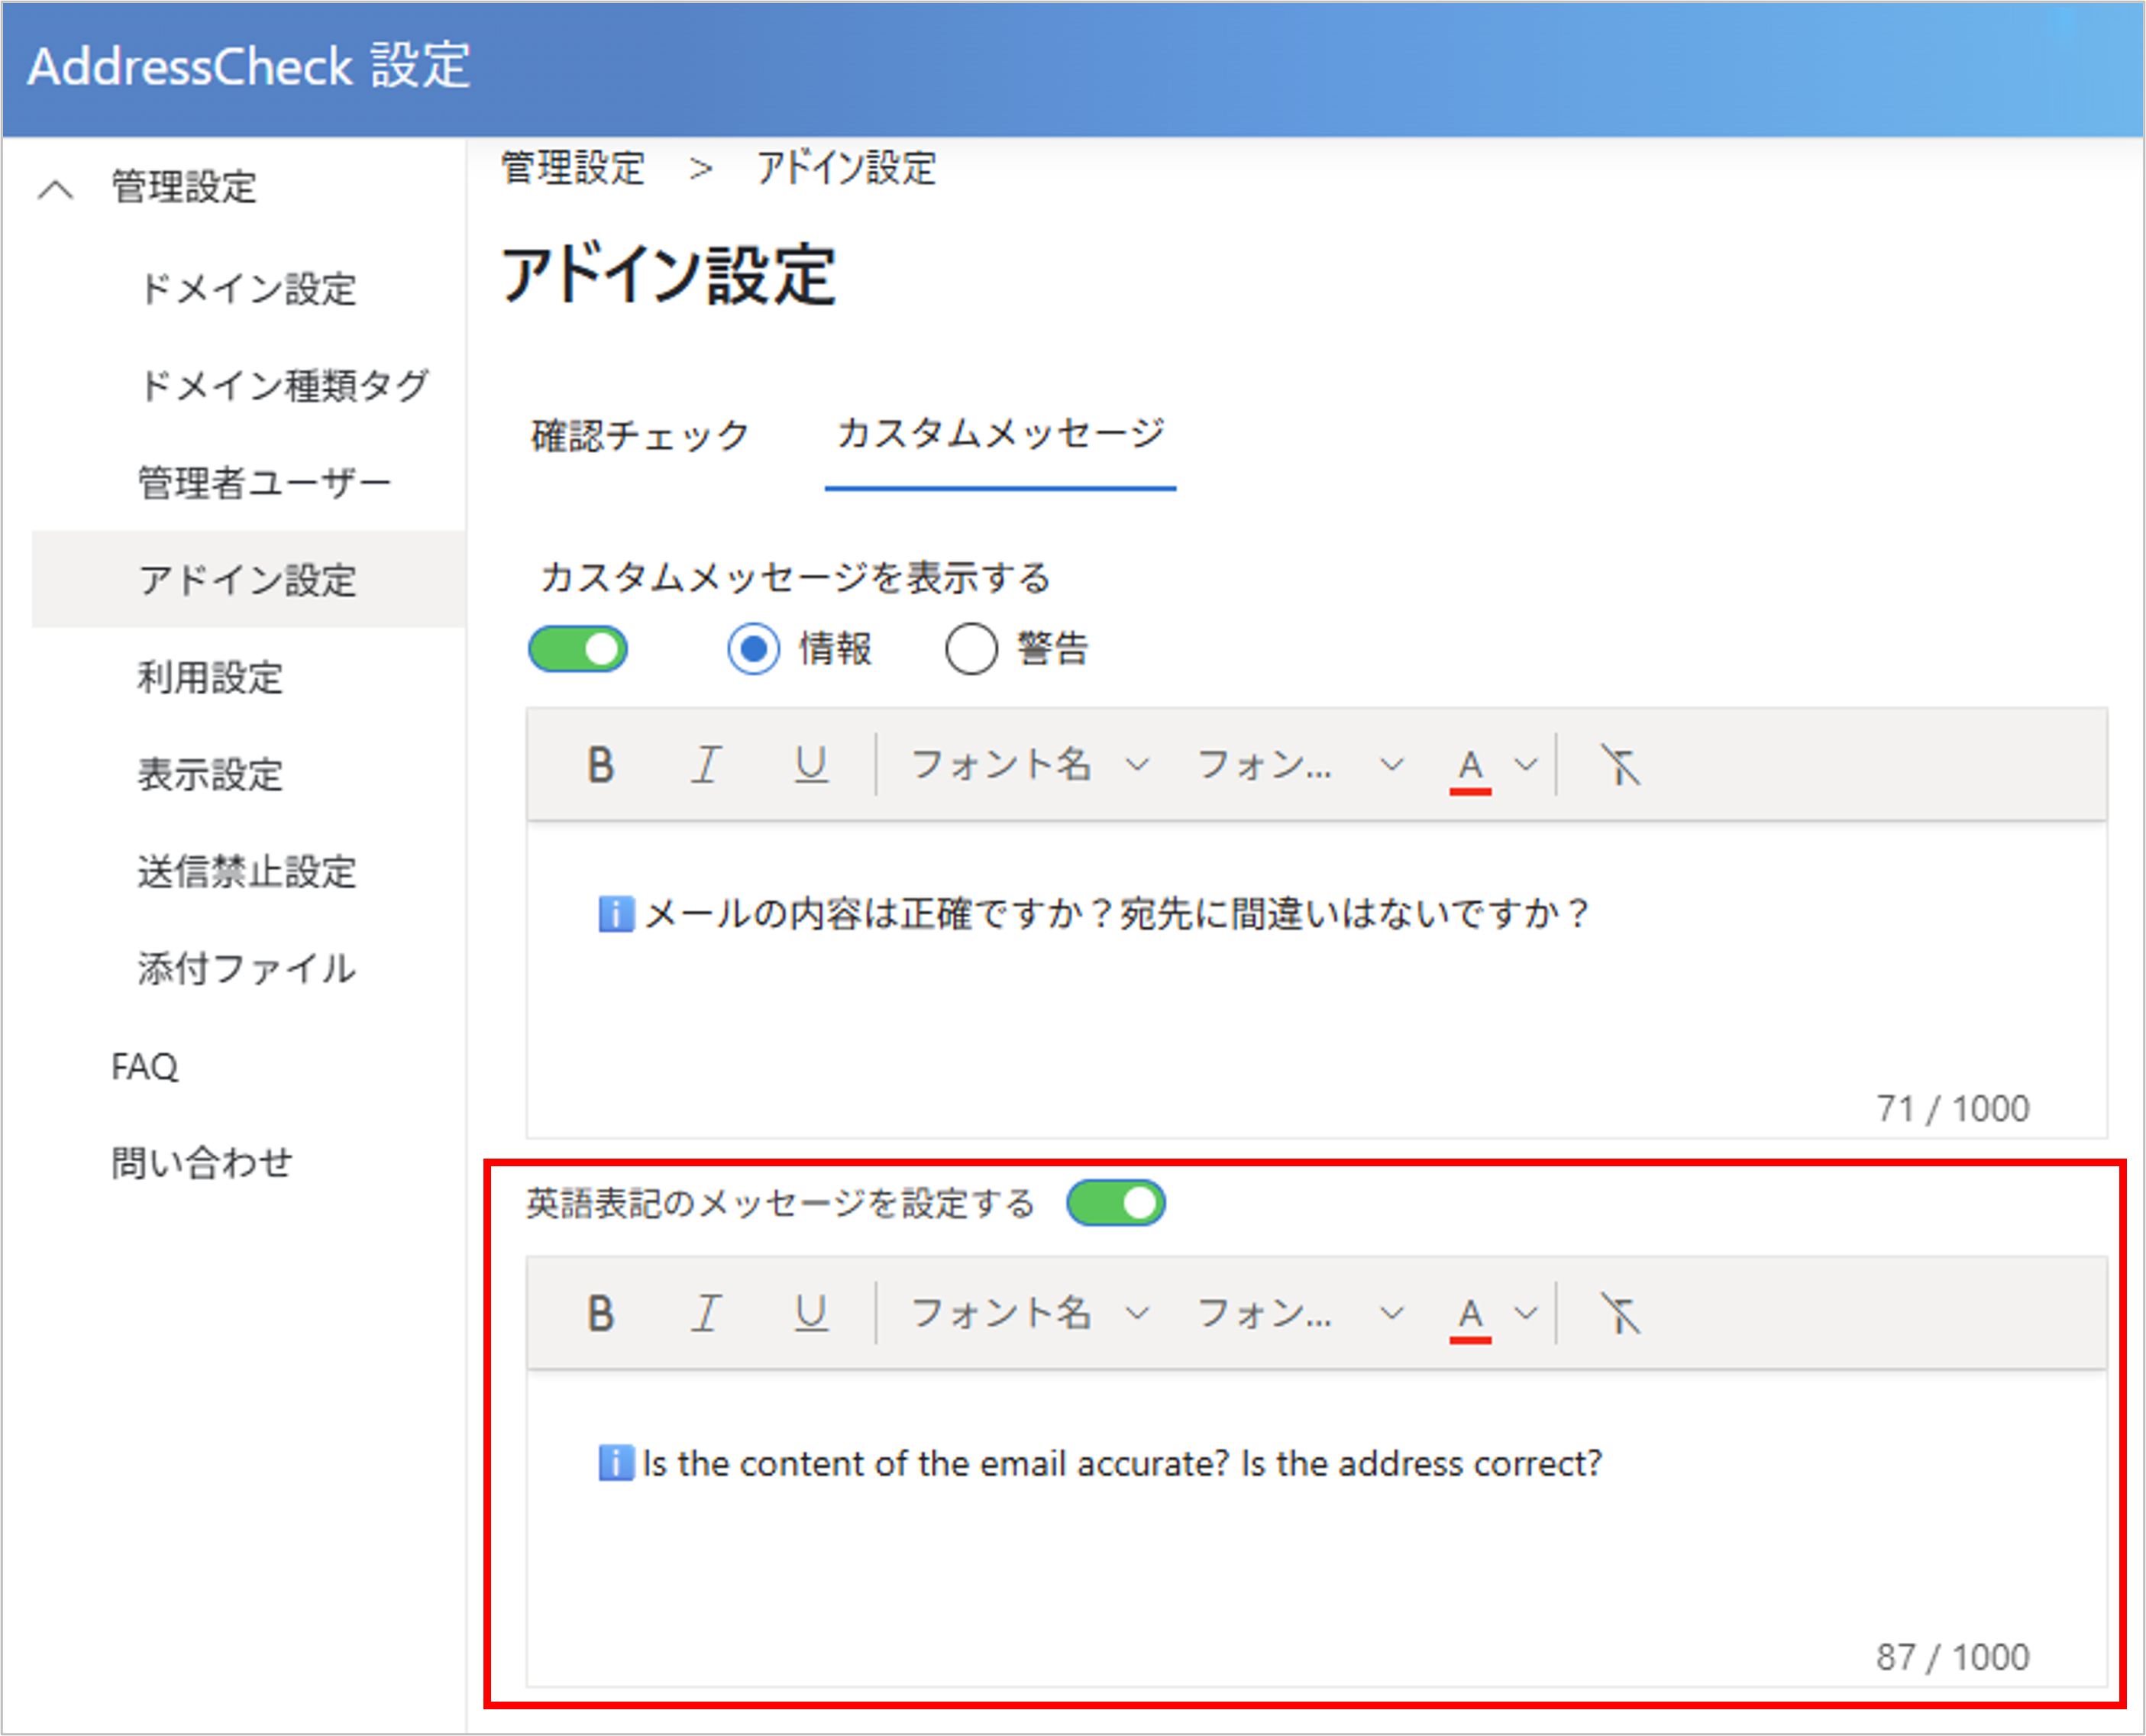Click Italic icon in English message editor
Image resolution: width=2146 pixels, height=1736 pixels.
706,1314
